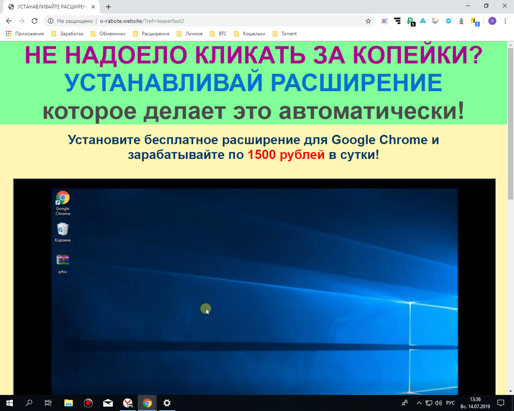Open Chrome's three-dot menu
This screenshot has width=514, height=411.
pyautogui.click(x=505, y=21)
